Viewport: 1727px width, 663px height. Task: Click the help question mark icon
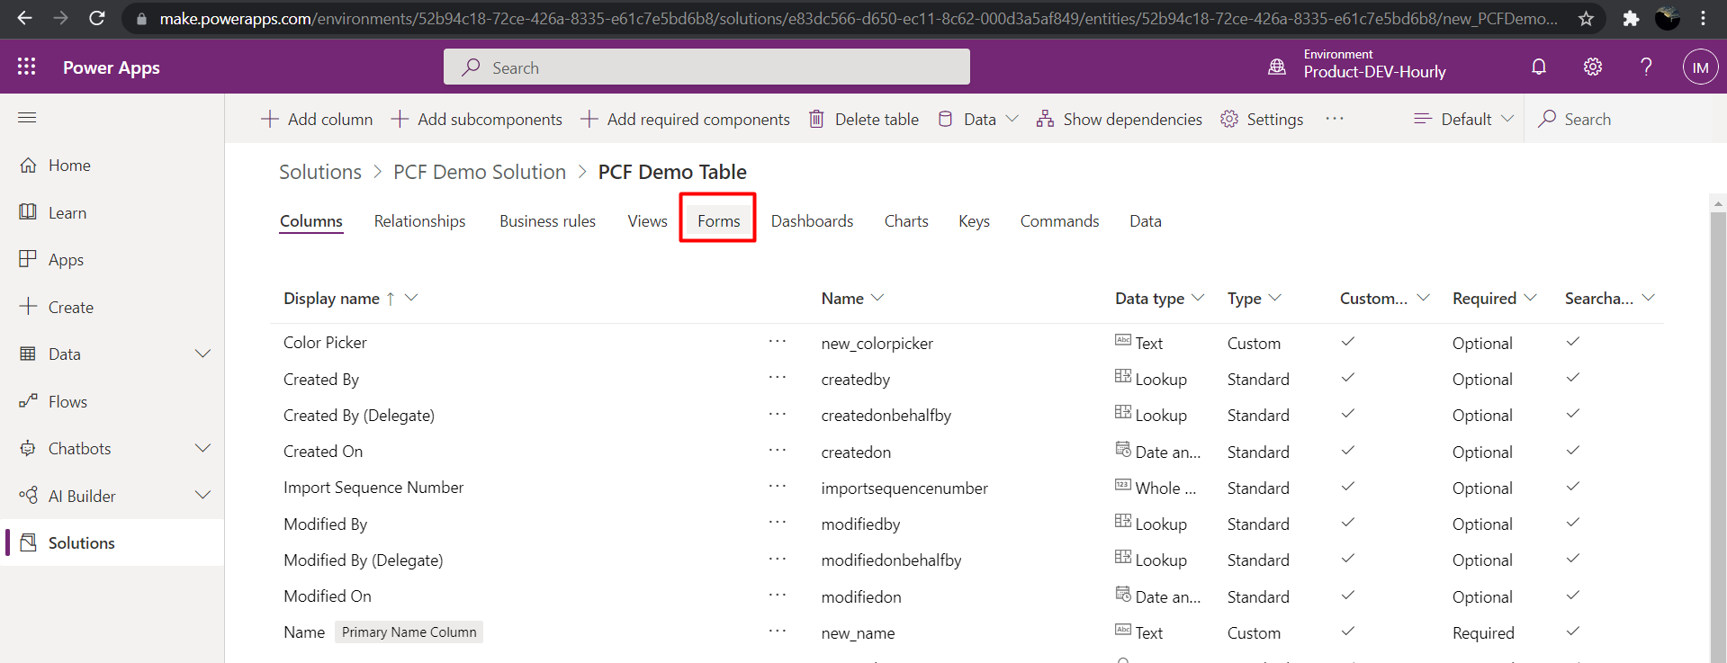(x=1646, y=67)
